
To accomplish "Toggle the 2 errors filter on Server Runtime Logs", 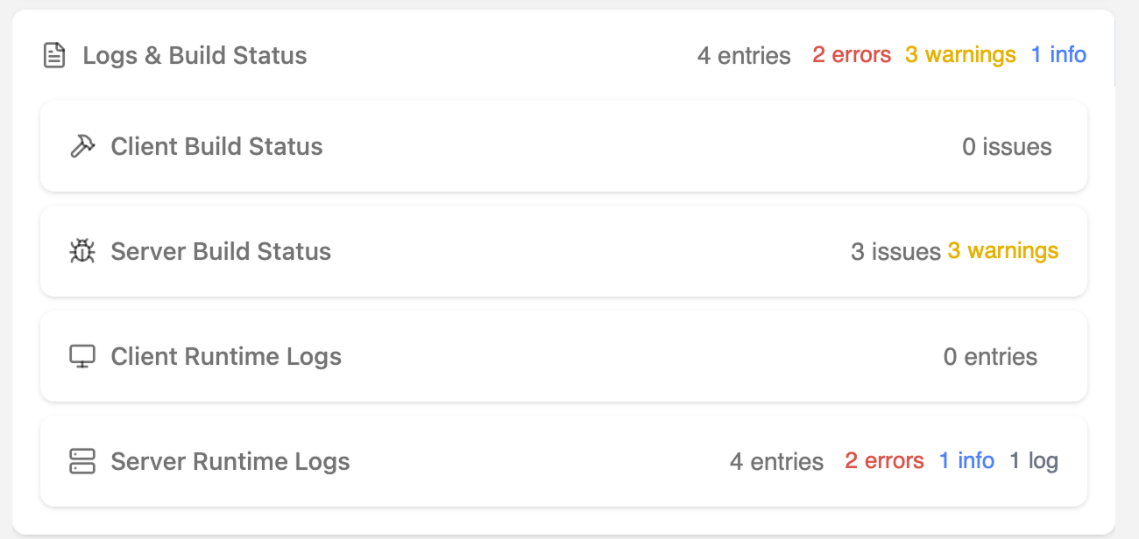I will coord(884,461).
